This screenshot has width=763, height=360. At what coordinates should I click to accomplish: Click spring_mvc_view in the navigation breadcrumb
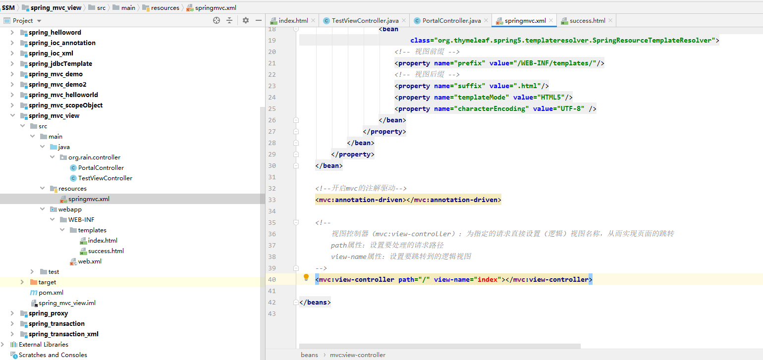click(x=55, y=7)
